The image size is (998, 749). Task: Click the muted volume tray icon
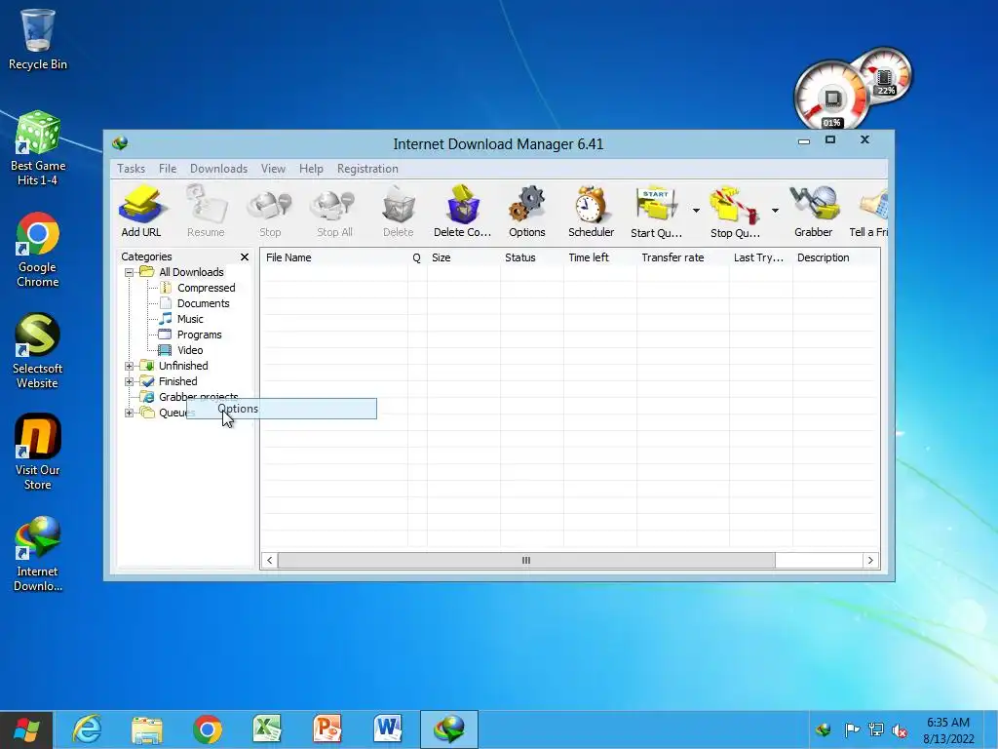(x=900, y=729)
